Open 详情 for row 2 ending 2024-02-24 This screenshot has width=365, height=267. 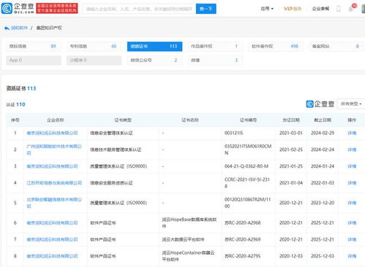click(x=352, y=150)
